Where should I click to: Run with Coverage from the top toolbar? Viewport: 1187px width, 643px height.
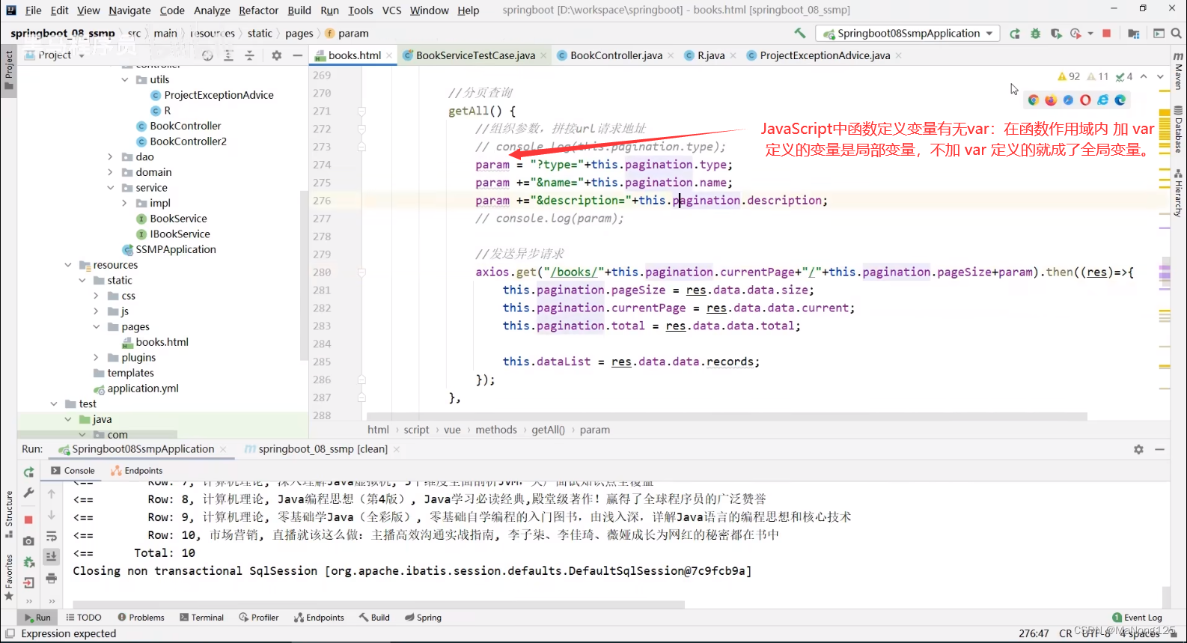1056,34
